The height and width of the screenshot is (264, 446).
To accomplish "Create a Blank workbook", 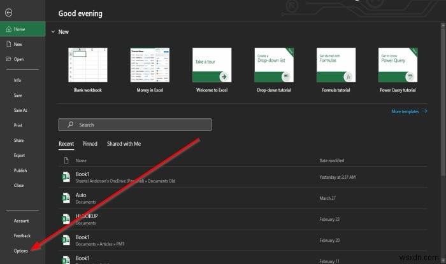I will tap(88, 70).
